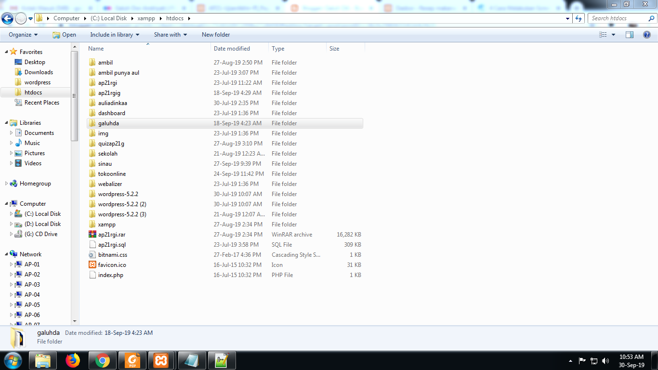Screen dimensions: 658x370
Task: Click the network tray icon
Action: (x=594, y=360)
